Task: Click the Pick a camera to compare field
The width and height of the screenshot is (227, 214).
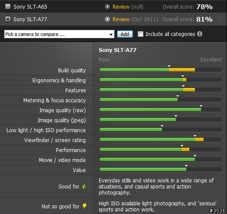Action: click(59, 34)
